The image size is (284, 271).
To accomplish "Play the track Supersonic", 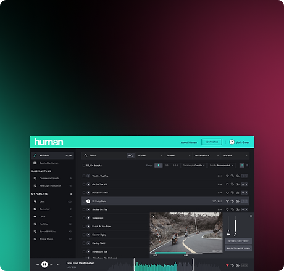I will click(x=88, y=218).
